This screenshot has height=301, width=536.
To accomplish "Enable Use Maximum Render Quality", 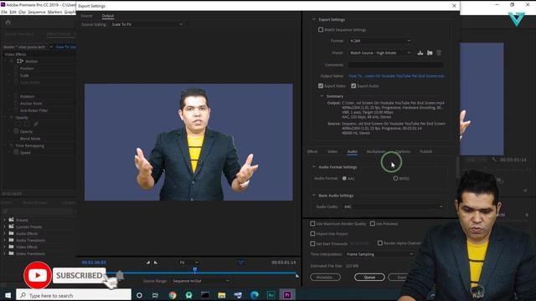I will [312, 223].
